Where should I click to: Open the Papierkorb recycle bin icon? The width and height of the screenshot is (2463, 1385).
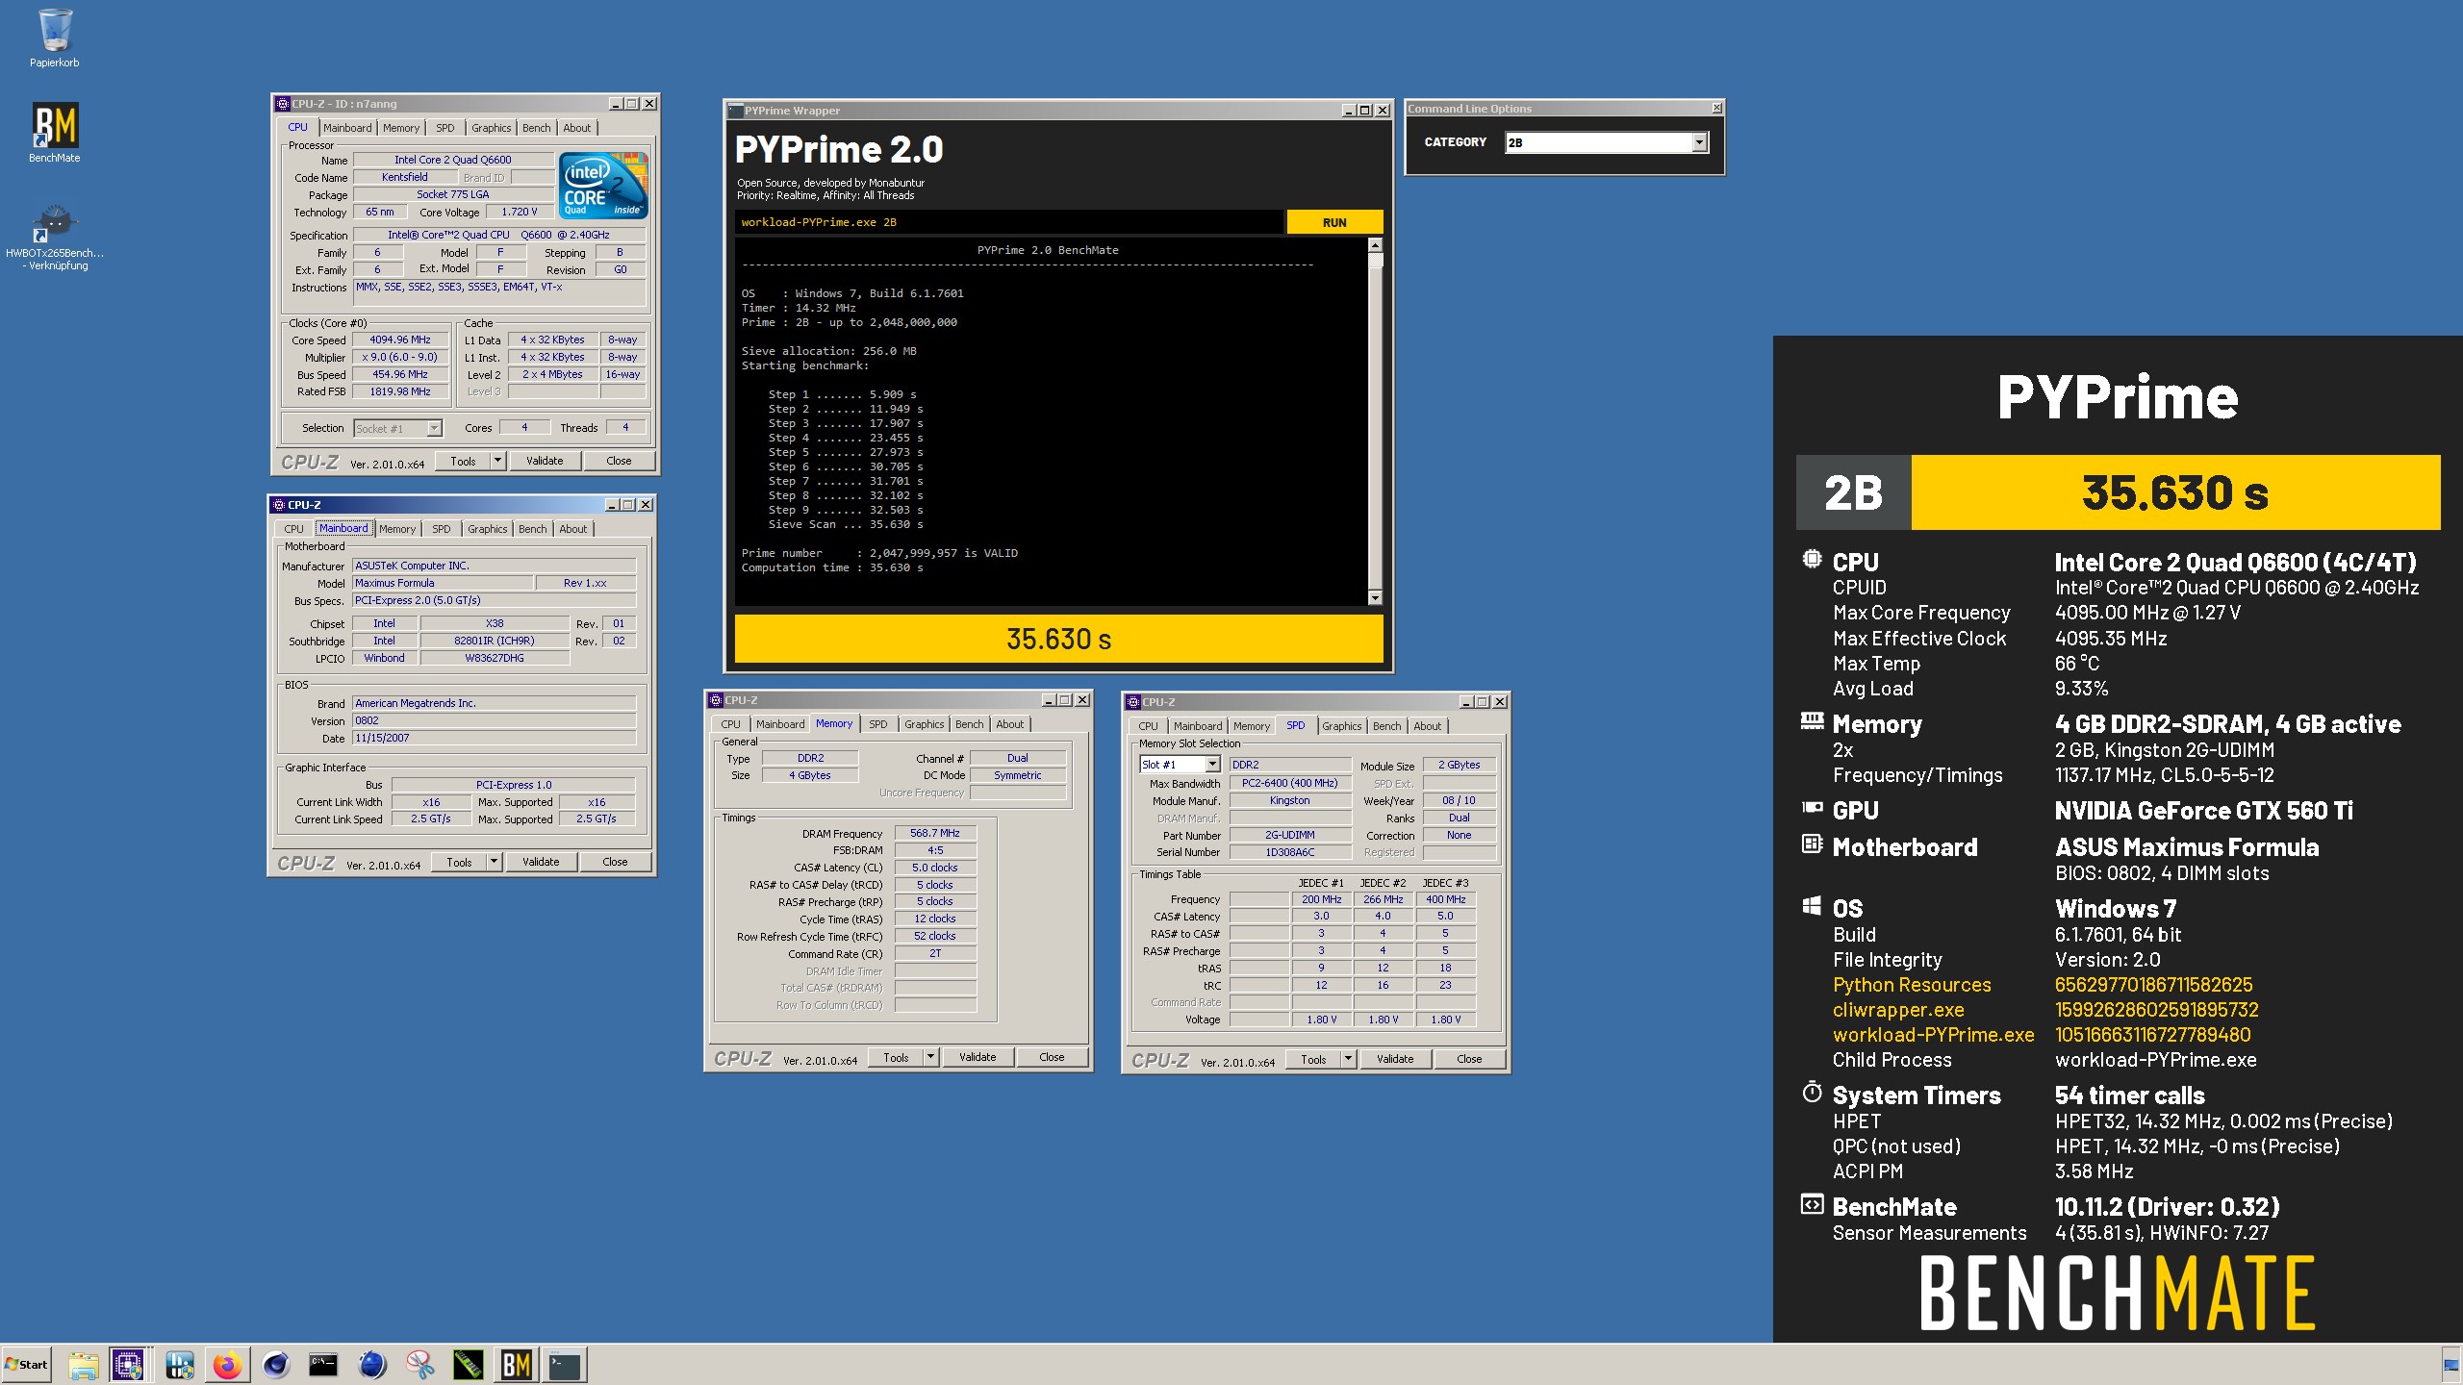55,38
